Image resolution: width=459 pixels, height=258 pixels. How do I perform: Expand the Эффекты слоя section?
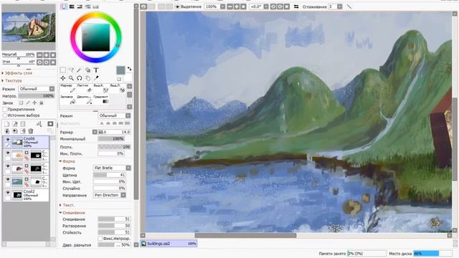(x=18, y=73)
